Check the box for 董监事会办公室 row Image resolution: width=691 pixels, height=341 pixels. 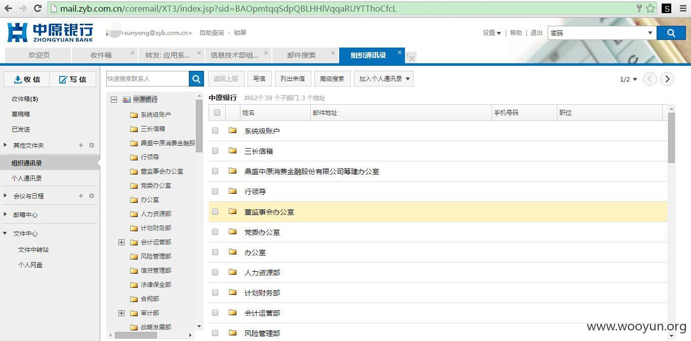click(215, 211)
